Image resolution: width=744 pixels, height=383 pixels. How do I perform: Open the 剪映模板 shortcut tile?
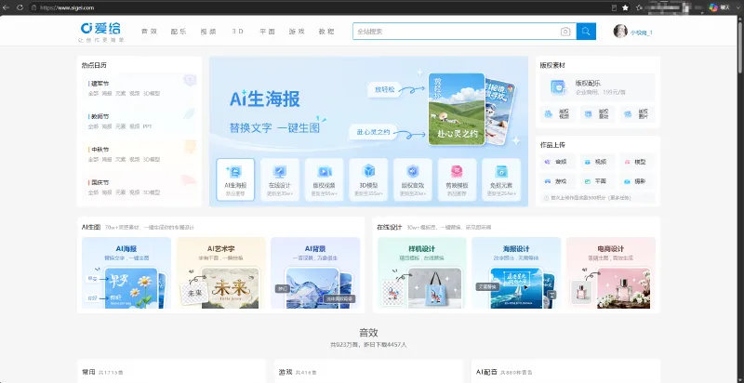457,179
